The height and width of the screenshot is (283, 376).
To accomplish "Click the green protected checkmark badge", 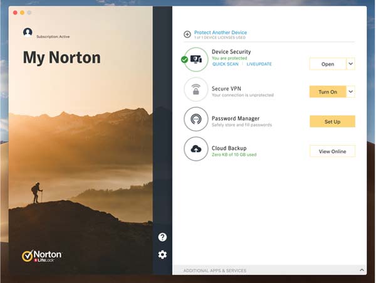I will click(184, 59).
